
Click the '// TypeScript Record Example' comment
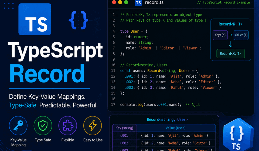(x=224, y=2)
